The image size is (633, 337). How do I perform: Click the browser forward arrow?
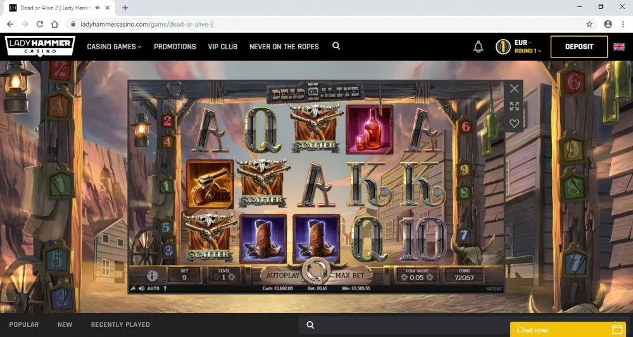pyautogui.click(x=25, y=24)
